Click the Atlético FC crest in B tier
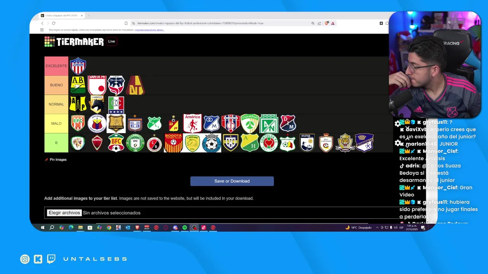488x274 pixels. pyautogui.click(x=307, y=143)
